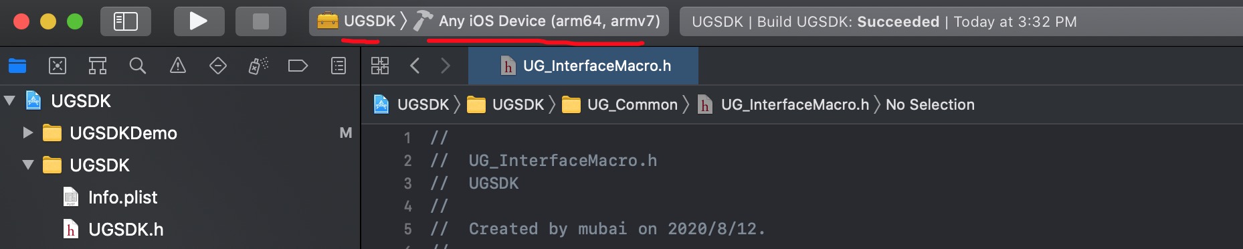Open the Debug navigator
Viewport: 1243px width, 249px height.
(258, 66)
